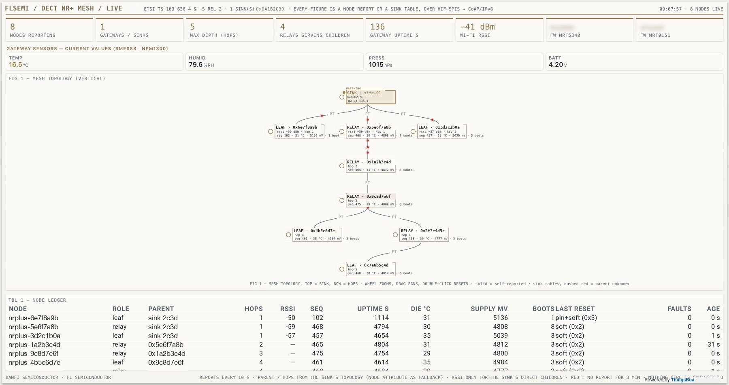The image size is (729, 385).
Task: Click the PARENT column header
Action: point(161,309)
